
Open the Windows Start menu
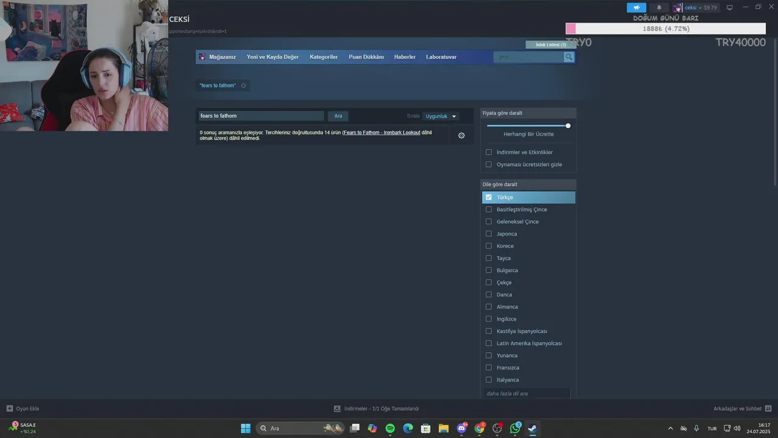coord(246,428)
